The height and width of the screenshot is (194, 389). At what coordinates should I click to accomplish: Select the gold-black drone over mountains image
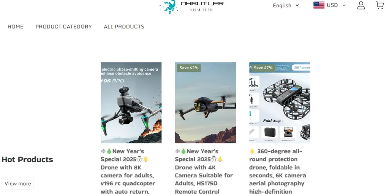pyautogui.click(x=206, y=103)
